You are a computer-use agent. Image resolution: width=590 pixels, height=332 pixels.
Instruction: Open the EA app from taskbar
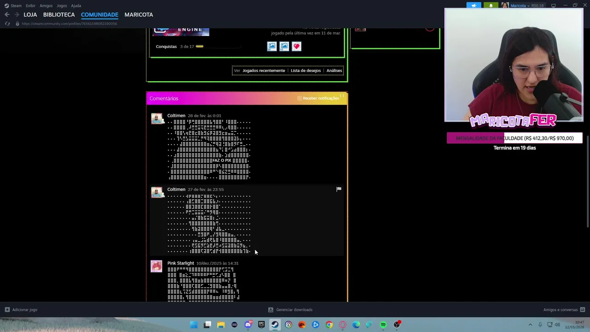point(302,325)
